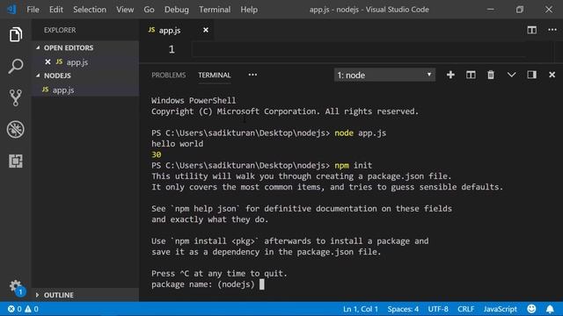
Task: Click 'Windows PowerShell' terminal line
Action: [x=194, y=101]
